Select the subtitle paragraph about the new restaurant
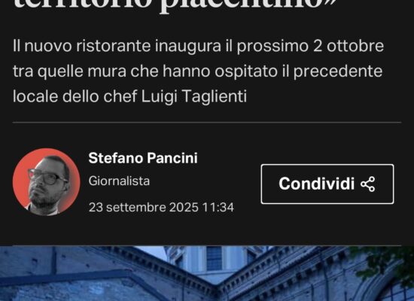414x301 pixels. (198, 71)
